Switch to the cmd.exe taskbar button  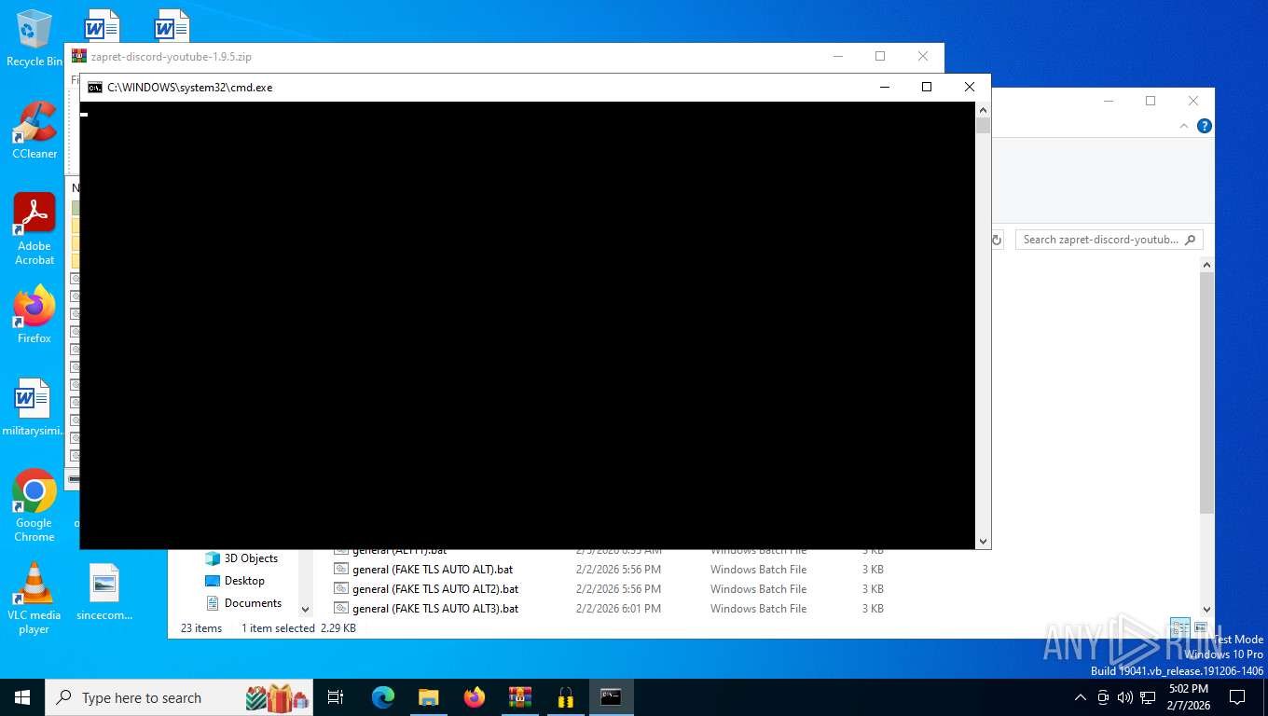pyautogui.click(x=612, y=697)
